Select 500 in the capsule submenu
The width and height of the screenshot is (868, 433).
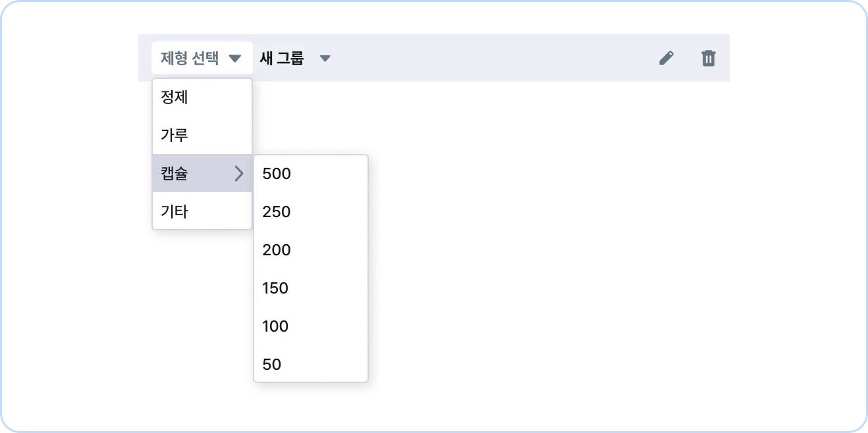pos(311,174)
